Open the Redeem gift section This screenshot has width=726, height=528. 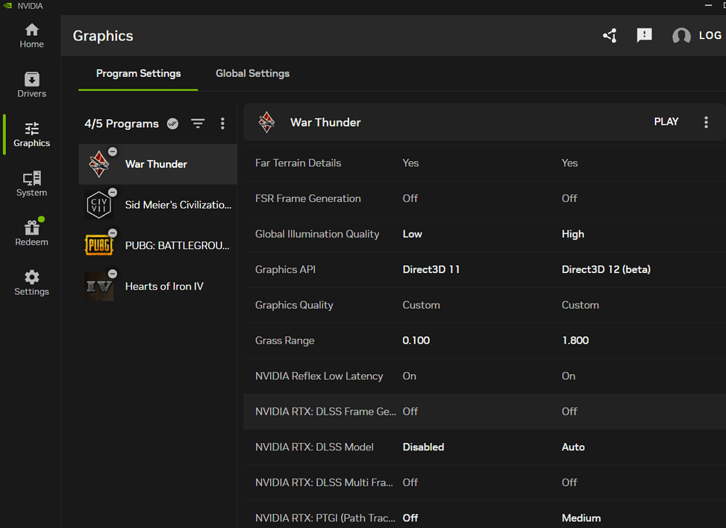(x=31, y=233)
